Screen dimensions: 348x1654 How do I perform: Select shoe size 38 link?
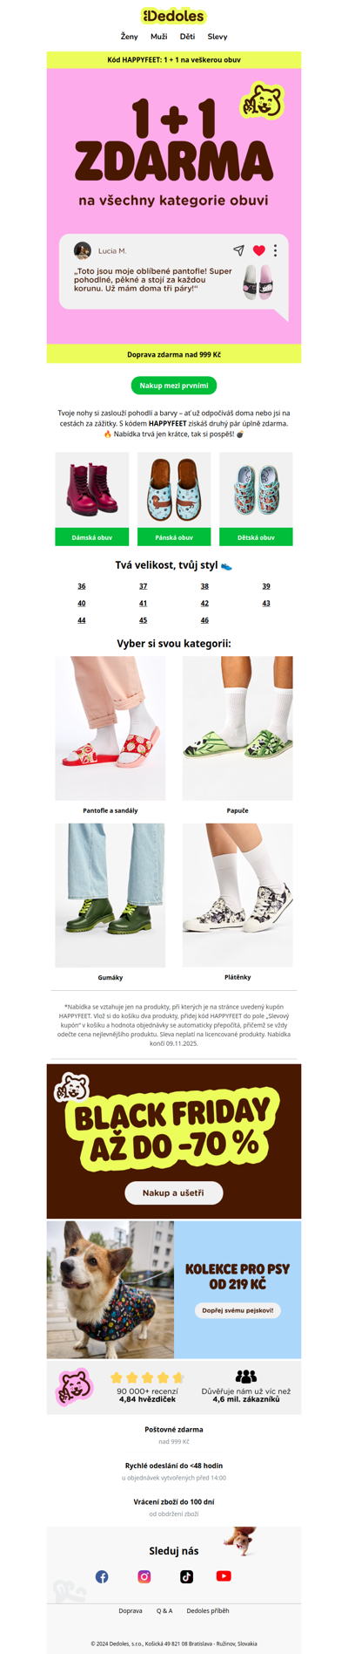pos(204,586)
